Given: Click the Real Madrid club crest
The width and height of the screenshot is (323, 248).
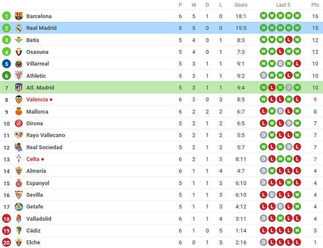Looking at the screenshot, I should 19,28.
